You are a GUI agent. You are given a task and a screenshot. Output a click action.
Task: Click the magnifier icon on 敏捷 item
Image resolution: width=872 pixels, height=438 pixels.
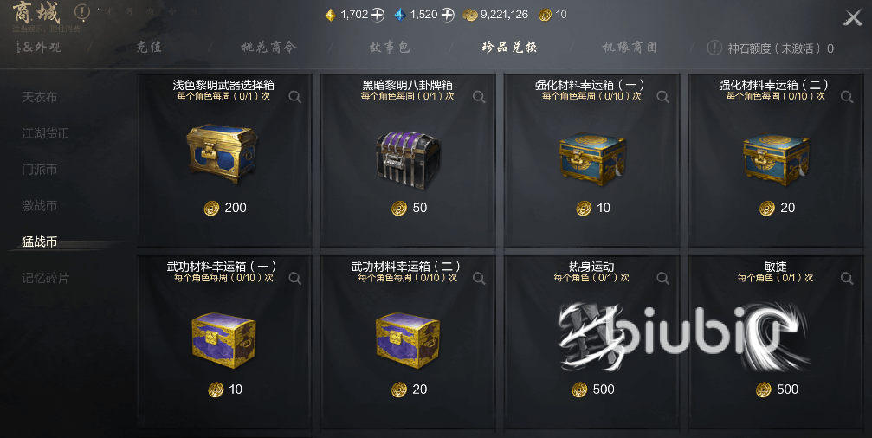tap(846, 279)
